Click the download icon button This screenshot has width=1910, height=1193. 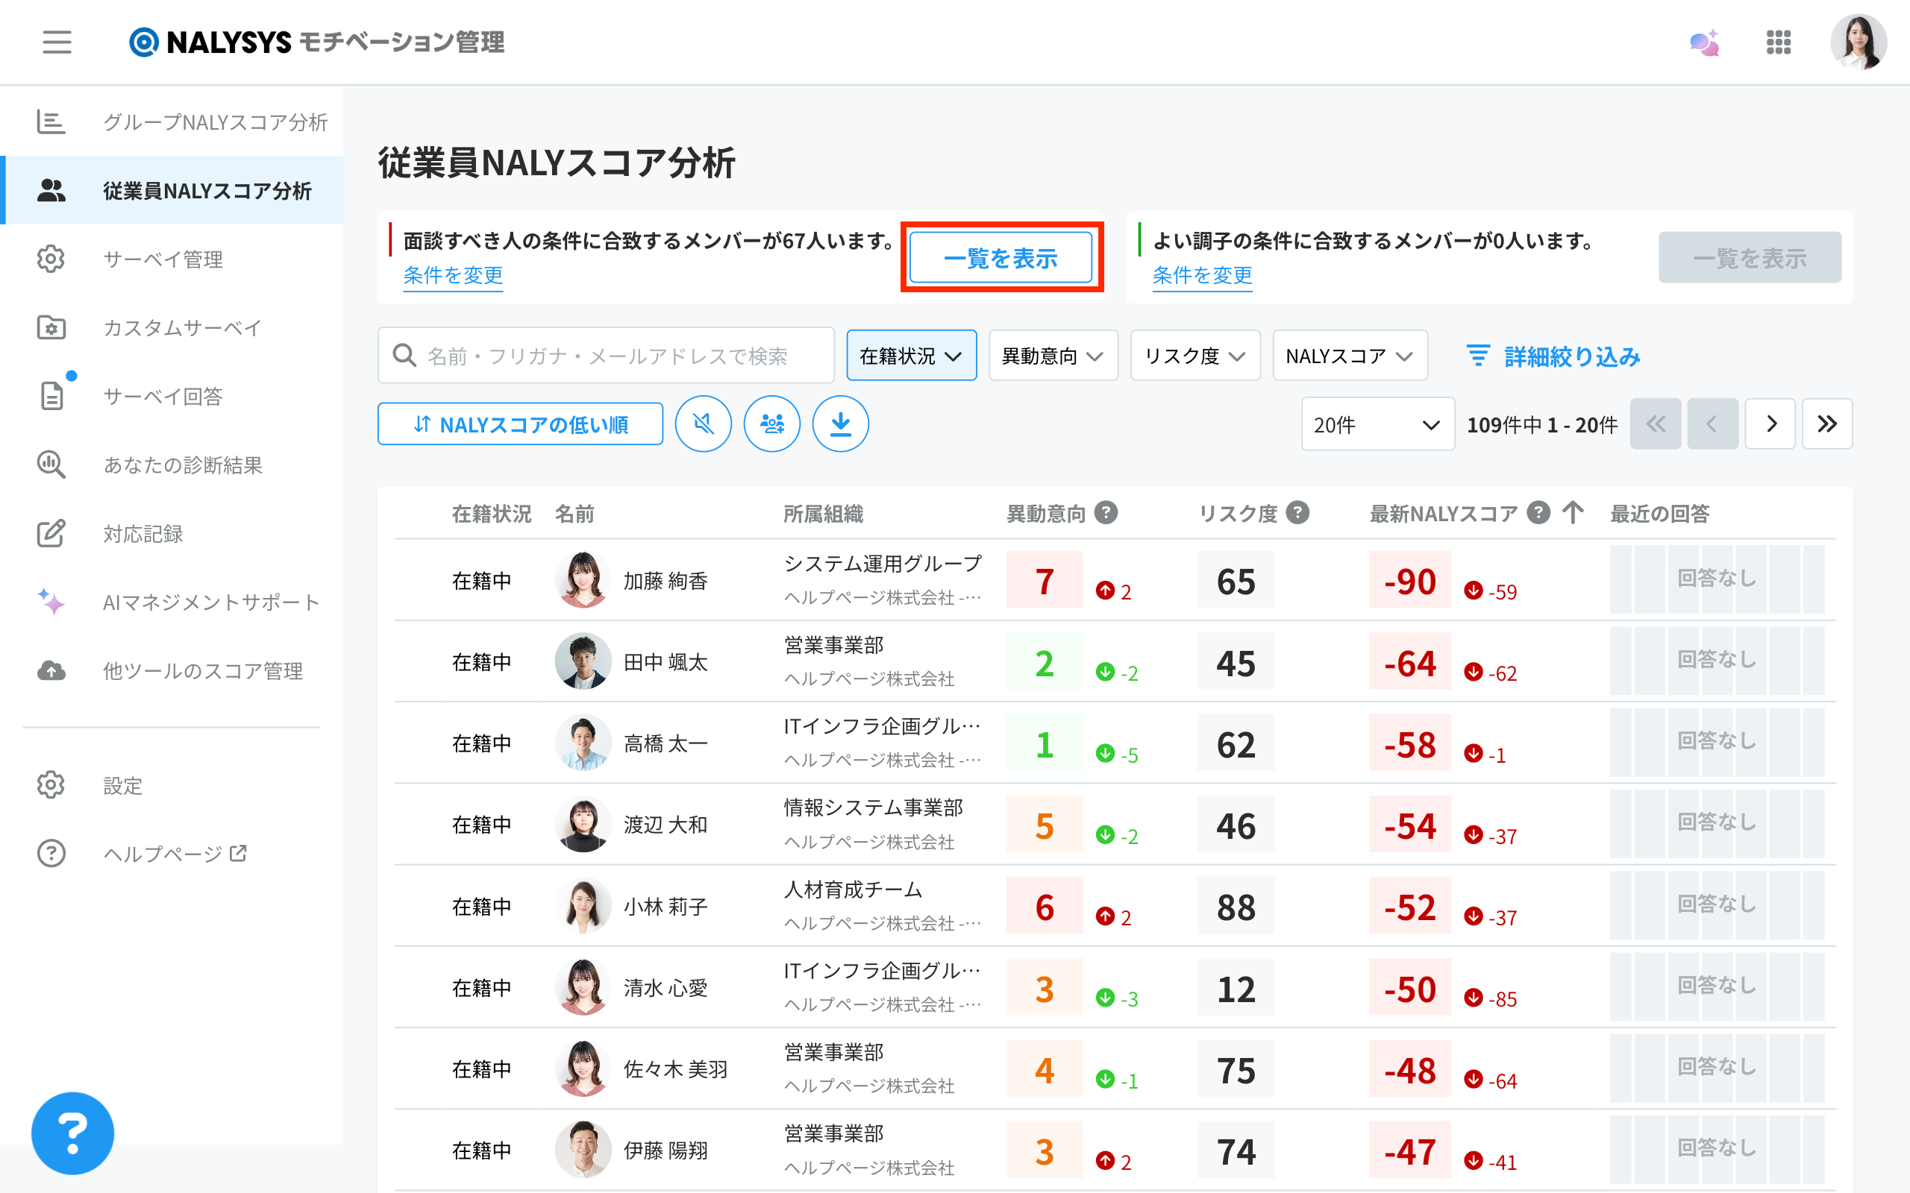point(841,424)
